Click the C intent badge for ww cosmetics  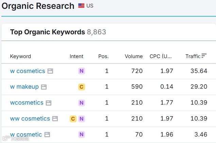pyautogui.click(x=73, y=119)
